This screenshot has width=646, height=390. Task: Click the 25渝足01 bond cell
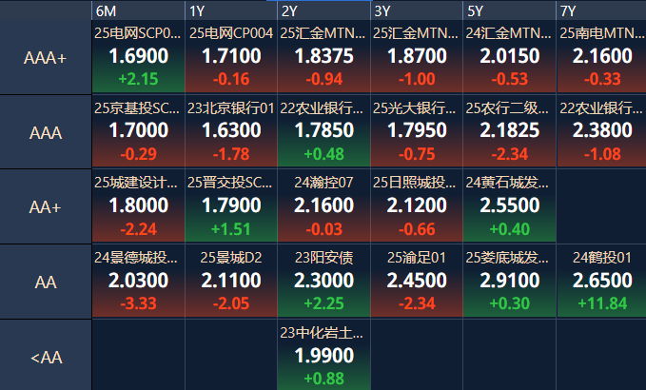click(417, 279)
